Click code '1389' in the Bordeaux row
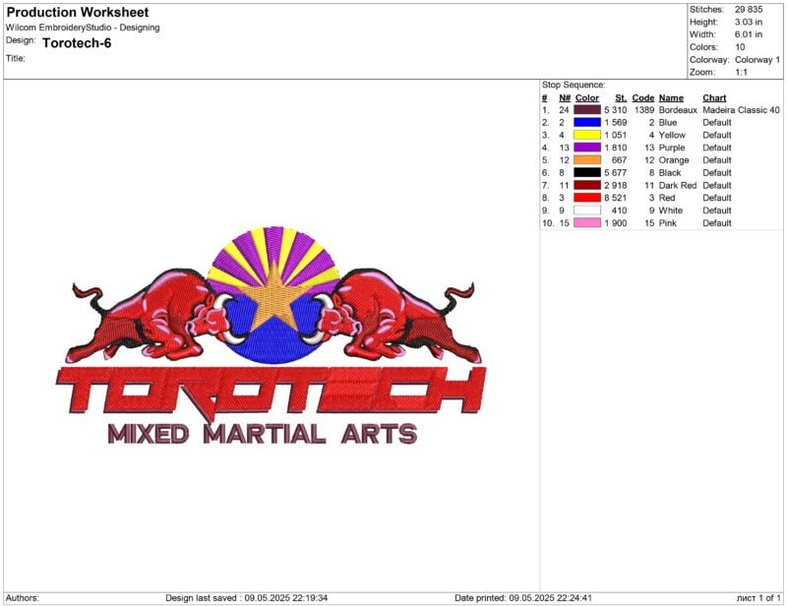 [x=644, y=110]
